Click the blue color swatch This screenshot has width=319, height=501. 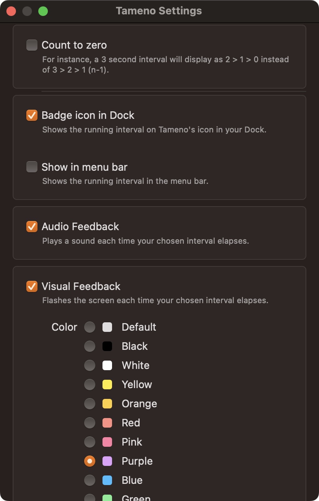[107, 480]
